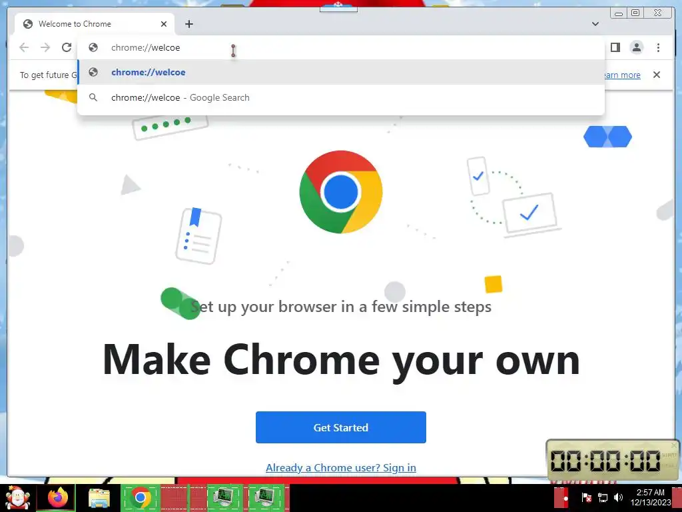Reload the page with the refresh icon
The width and height of the screenshot is (682, 512).
point(67,47)
